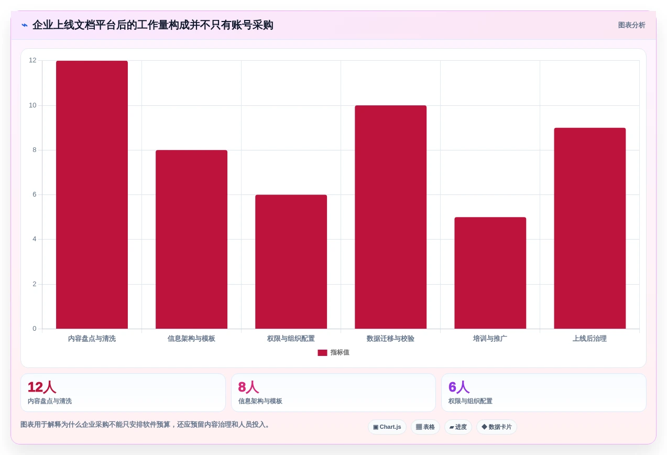
Task: Click the 权限与组织配置 x-axis label
Action: pos(291,339)
